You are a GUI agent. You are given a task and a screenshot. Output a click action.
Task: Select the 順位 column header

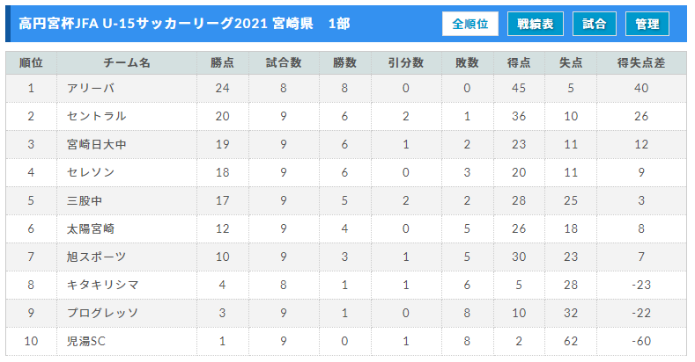(31, 62)
